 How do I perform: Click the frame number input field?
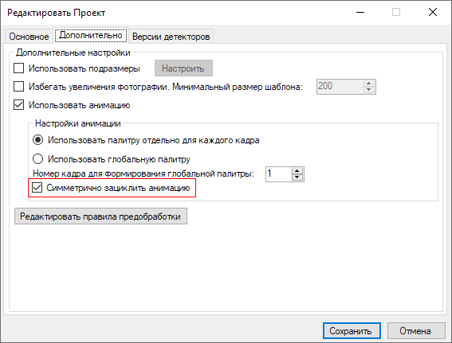tap(279, 174)
